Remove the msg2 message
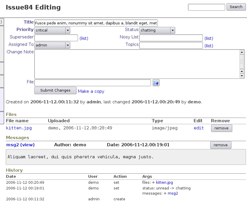This screenshot has height=204, width=247. [x=220, y=145]
